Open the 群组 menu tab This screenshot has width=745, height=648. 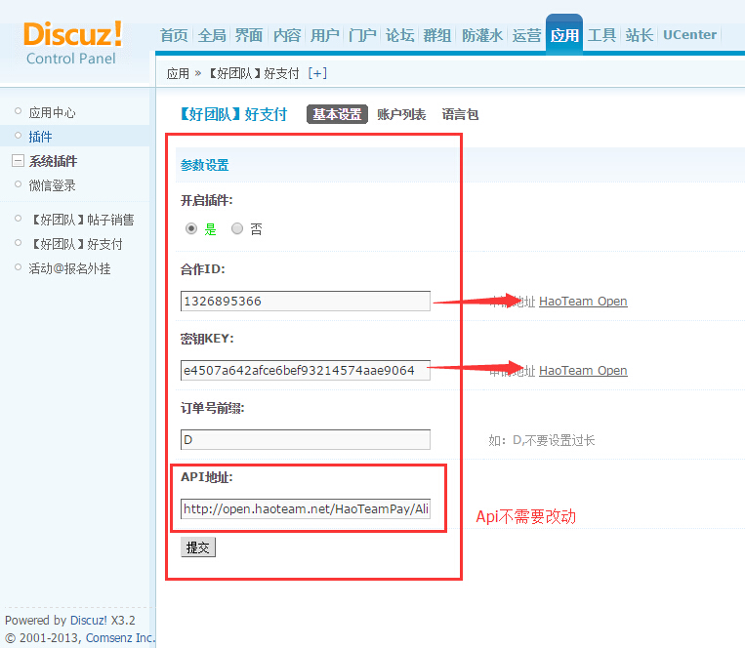[437, 35]
